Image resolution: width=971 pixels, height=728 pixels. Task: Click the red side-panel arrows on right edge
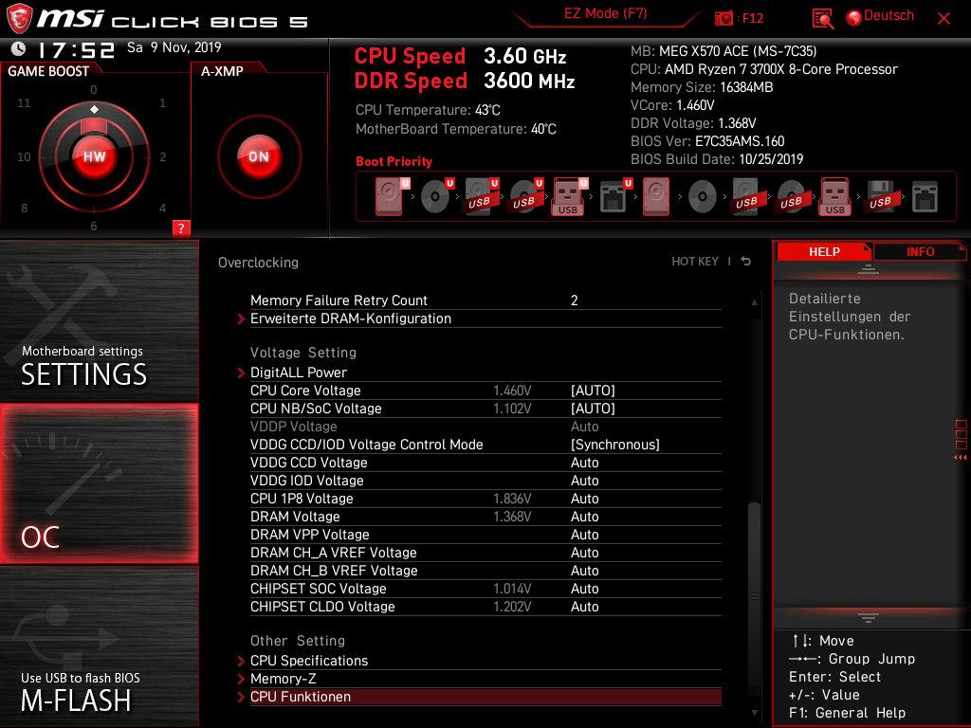[x=961, y=458]
